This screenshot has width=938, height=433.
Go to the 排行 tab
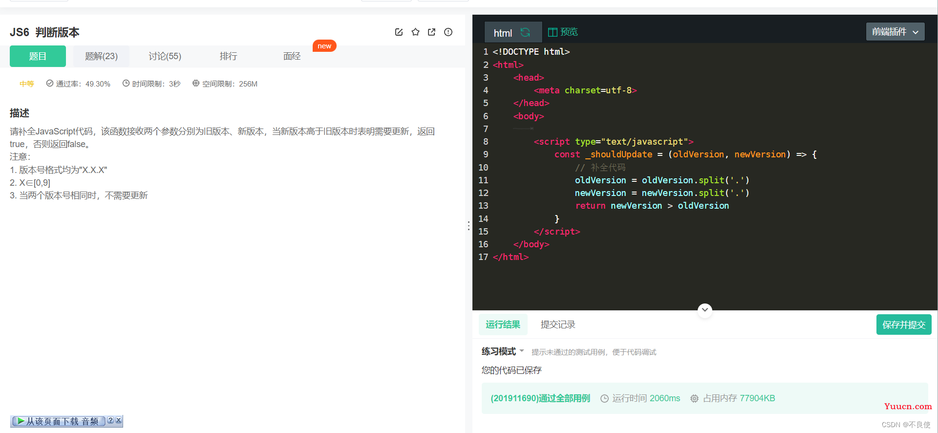(228, 56)
